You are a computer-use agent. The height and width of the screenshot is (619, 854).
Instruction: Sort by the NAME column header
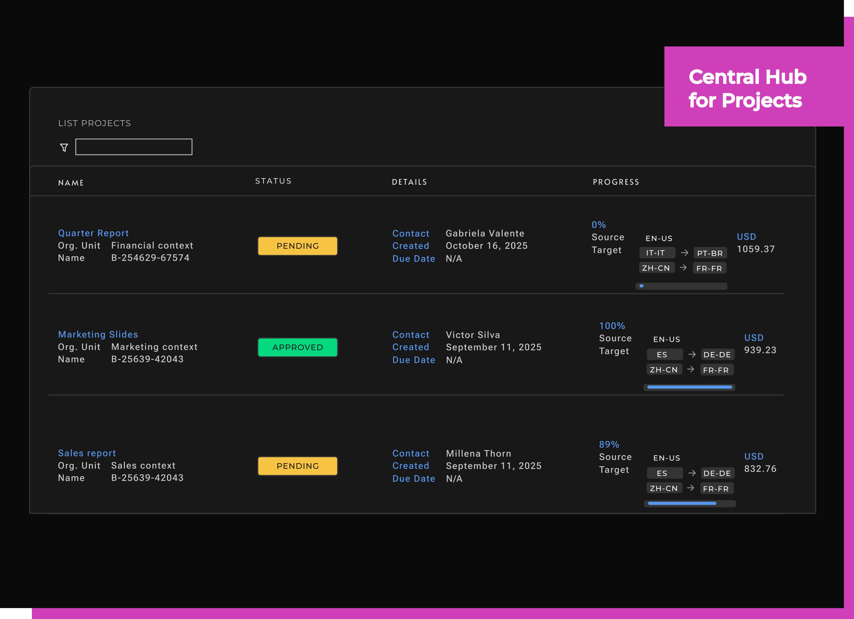(71, 183)
